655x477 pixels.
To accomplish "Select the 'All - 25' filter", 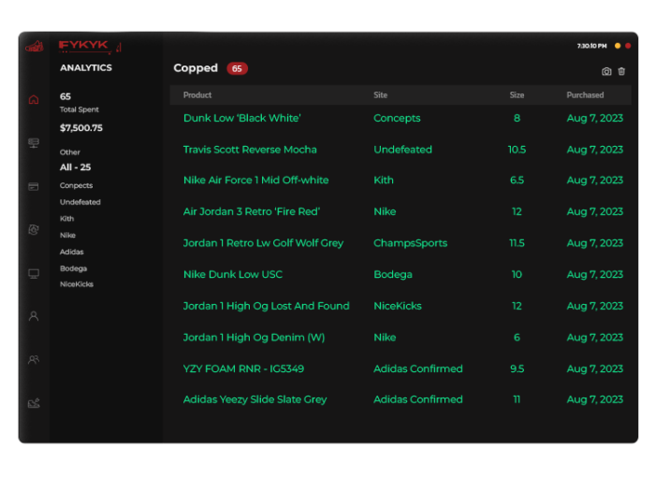I will pyautogui.click(x=75, y=167).
